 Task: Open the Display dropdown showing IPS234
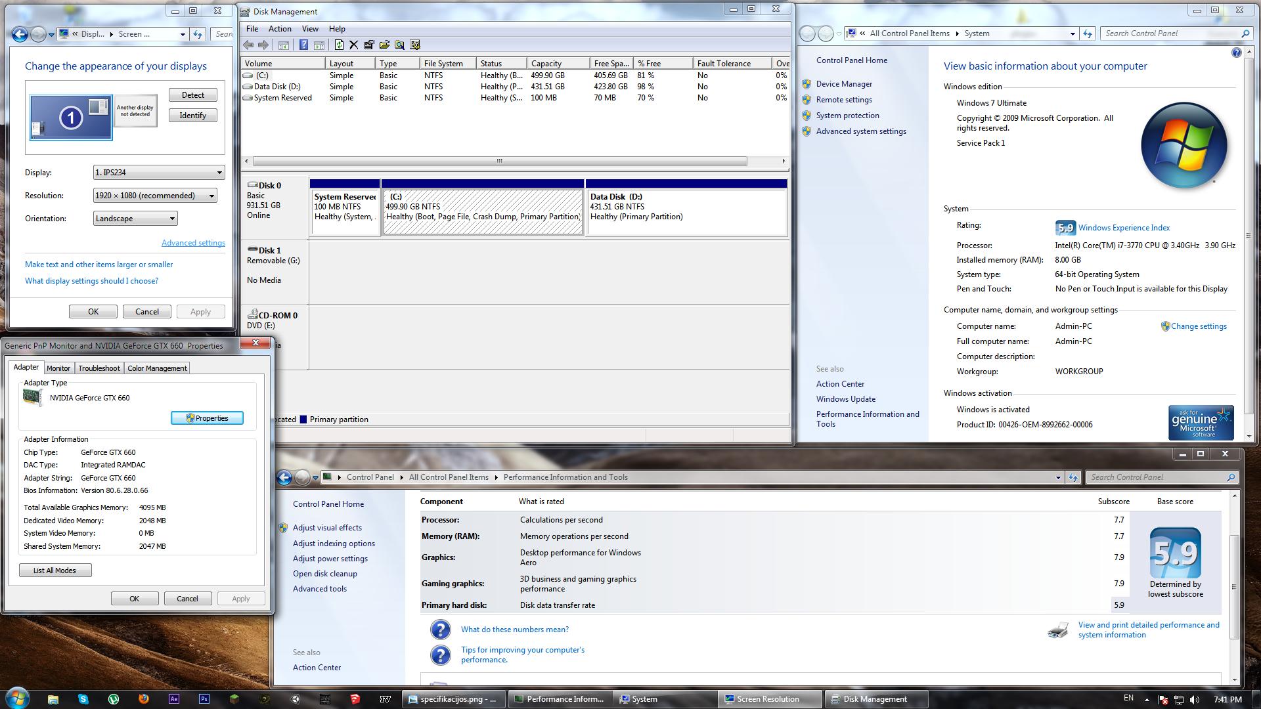coord(159,173)
